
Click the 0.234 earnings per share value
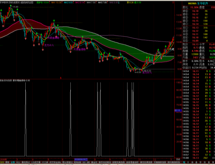click(x=195, y=67)
